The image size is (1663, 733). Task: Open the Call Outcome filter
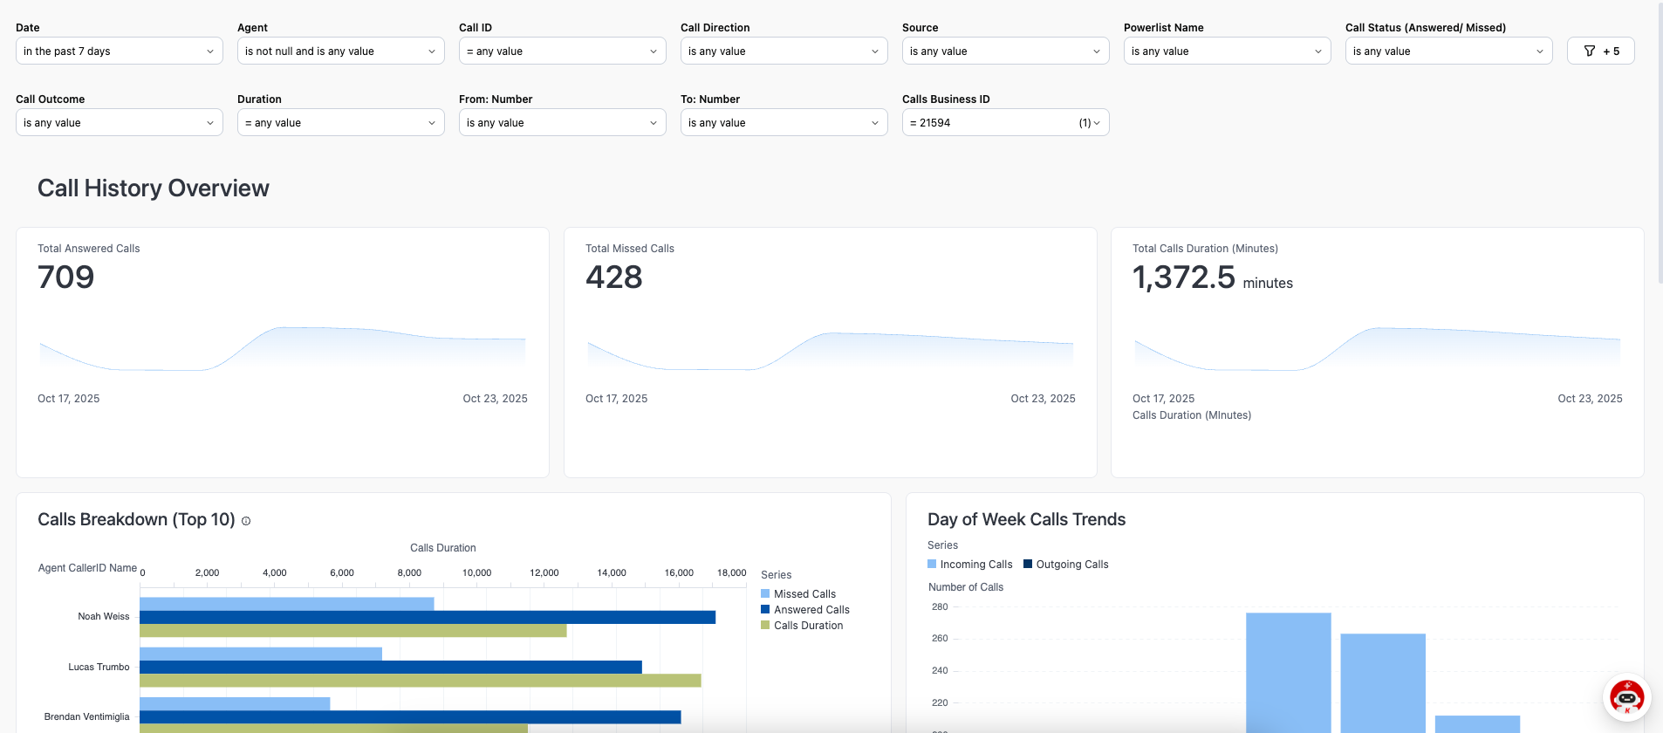click(x=119, y=123)
